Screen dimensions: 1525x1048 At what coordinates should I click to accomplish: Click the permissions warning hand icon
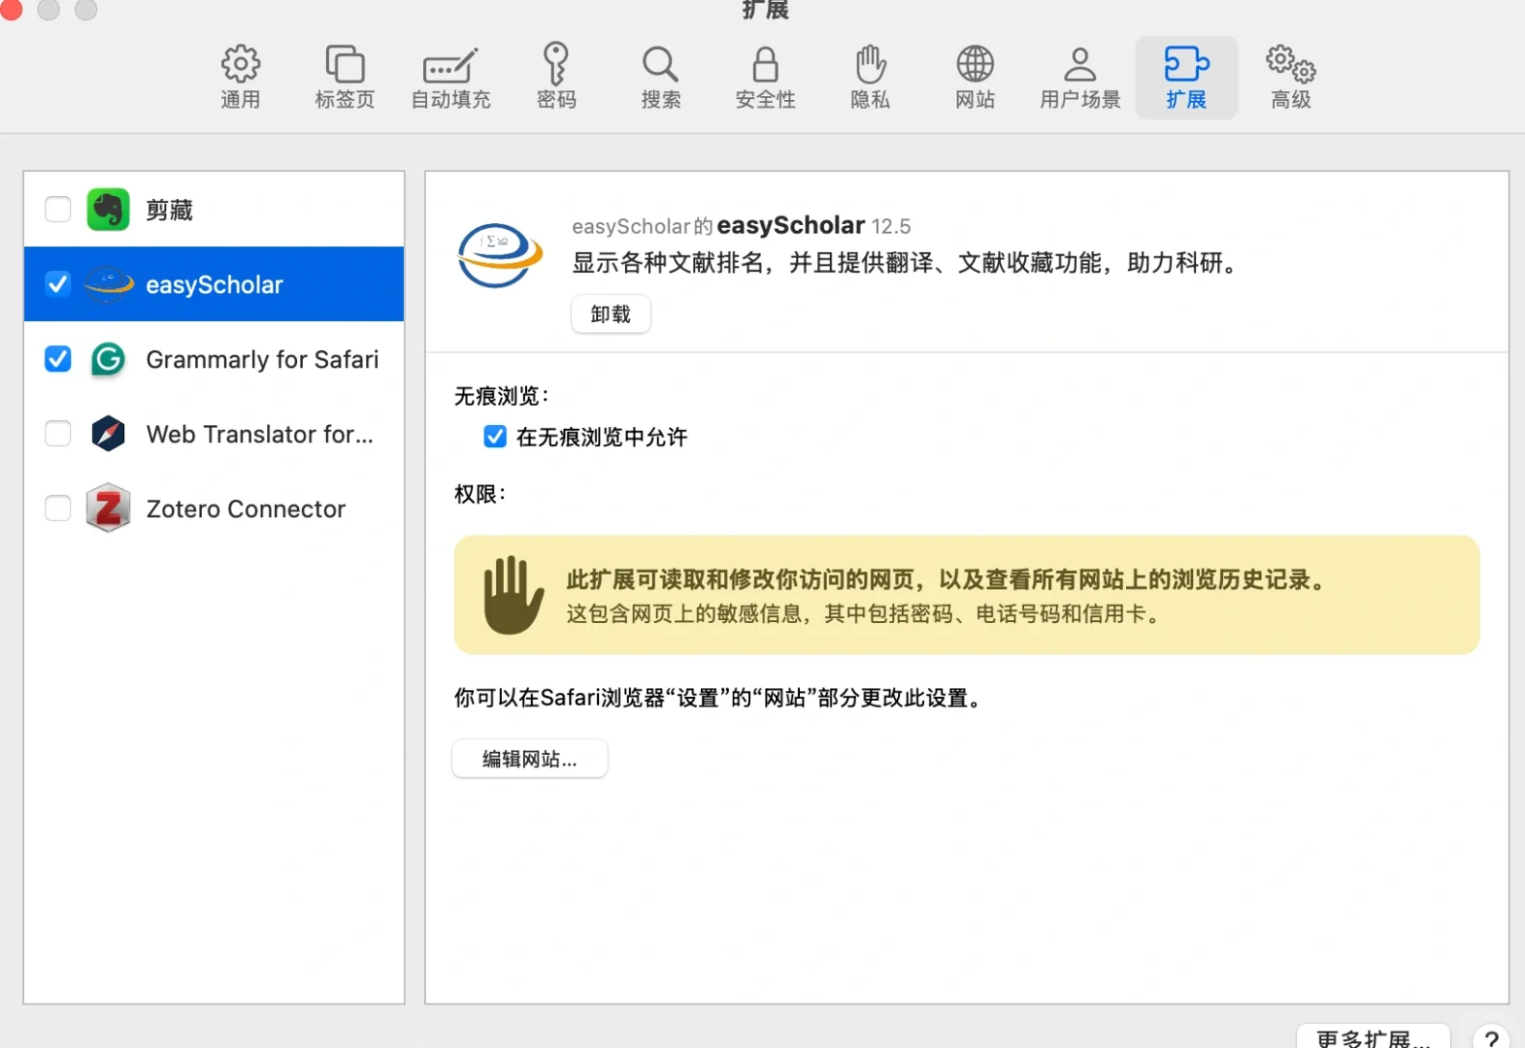tap(514, 596)
